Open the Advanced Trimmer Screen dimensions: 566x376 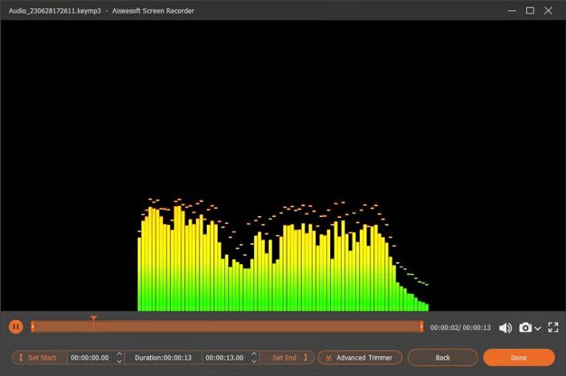pyautogui.click(x=360, y=358)
